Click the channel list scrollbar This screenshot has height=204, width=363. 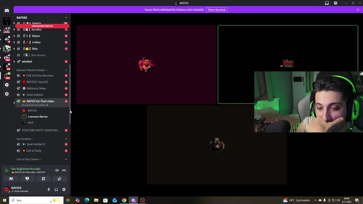point(70,93)
